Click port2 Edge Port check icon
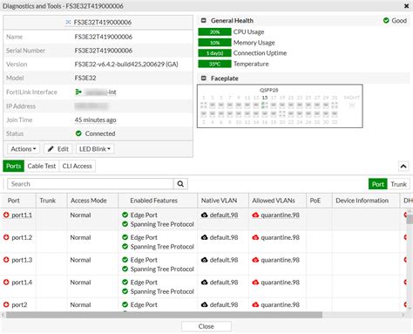This screenshot has height=334, width=413. tap(125, 304)
